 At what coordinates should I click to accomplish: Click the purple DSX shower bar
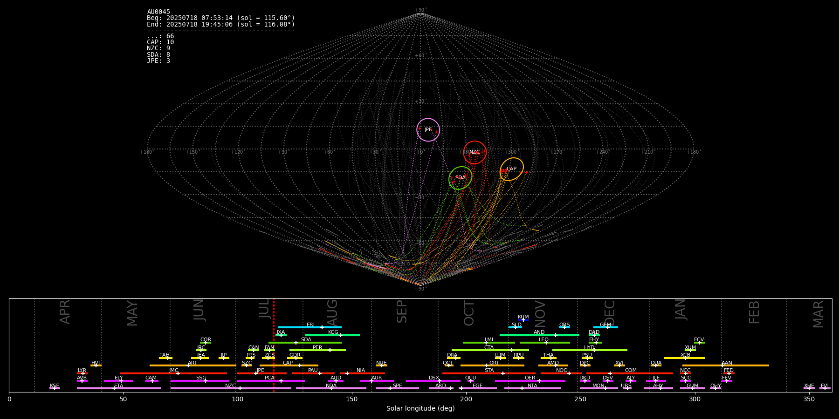pos(433,381)
